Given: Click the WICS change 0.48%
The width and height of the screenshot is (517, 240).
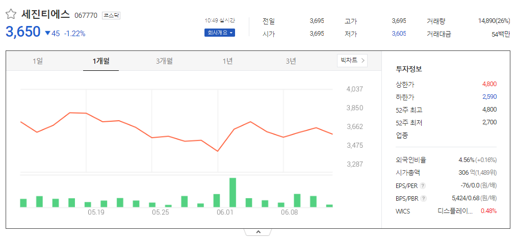Looking at the screenshot, I should (x=488, y=211).
